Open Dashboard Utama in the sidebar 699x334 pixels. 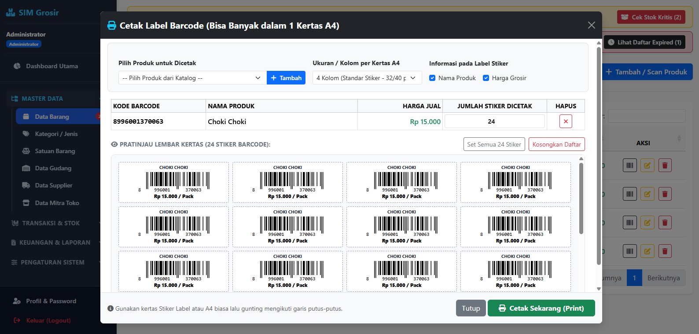pos(52,66)
